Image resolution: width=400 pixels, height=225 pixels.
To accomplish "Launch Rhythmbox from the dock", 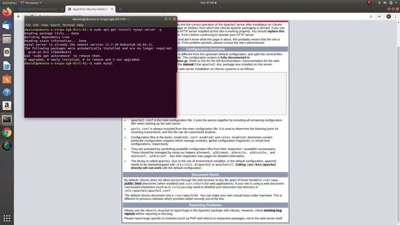I will tap(7, 52).
